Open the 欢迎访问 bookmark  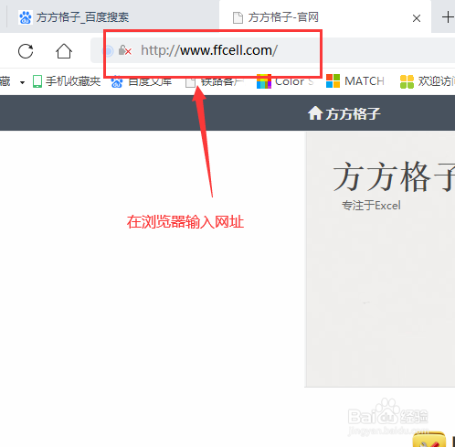428,81
